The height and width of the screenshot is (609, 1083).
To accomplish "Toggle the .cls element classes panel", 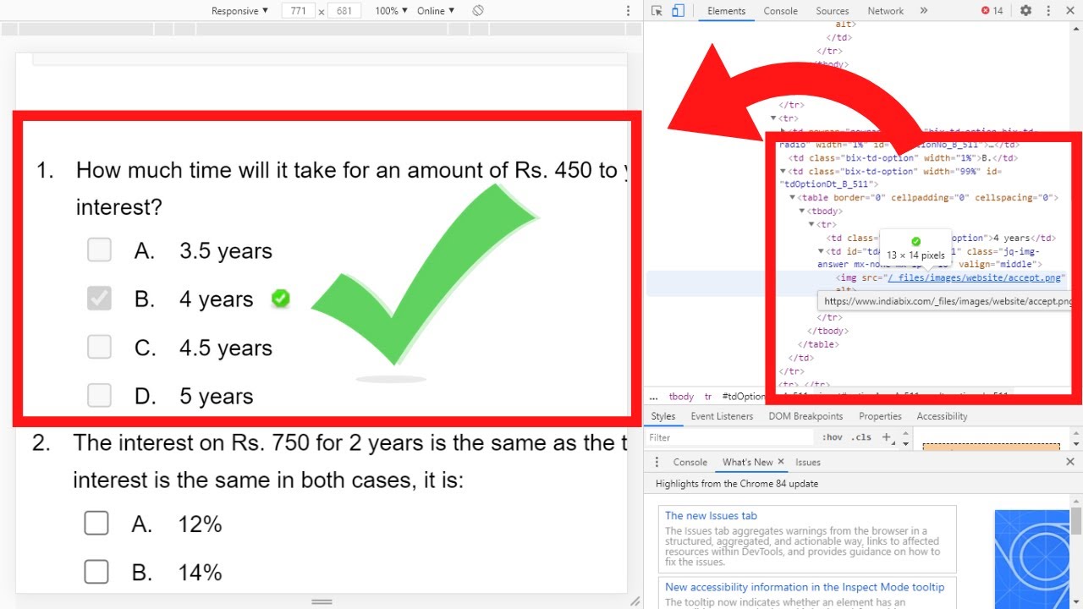I will click(861, 437).
